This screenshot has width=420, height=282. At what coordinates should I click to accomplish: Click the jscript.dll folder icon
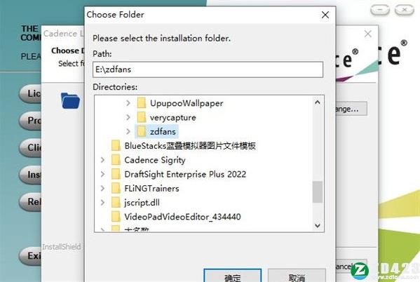116,203
